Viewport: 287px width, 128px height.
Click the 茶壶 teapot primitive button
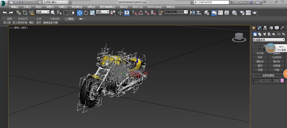pos(260,70)
